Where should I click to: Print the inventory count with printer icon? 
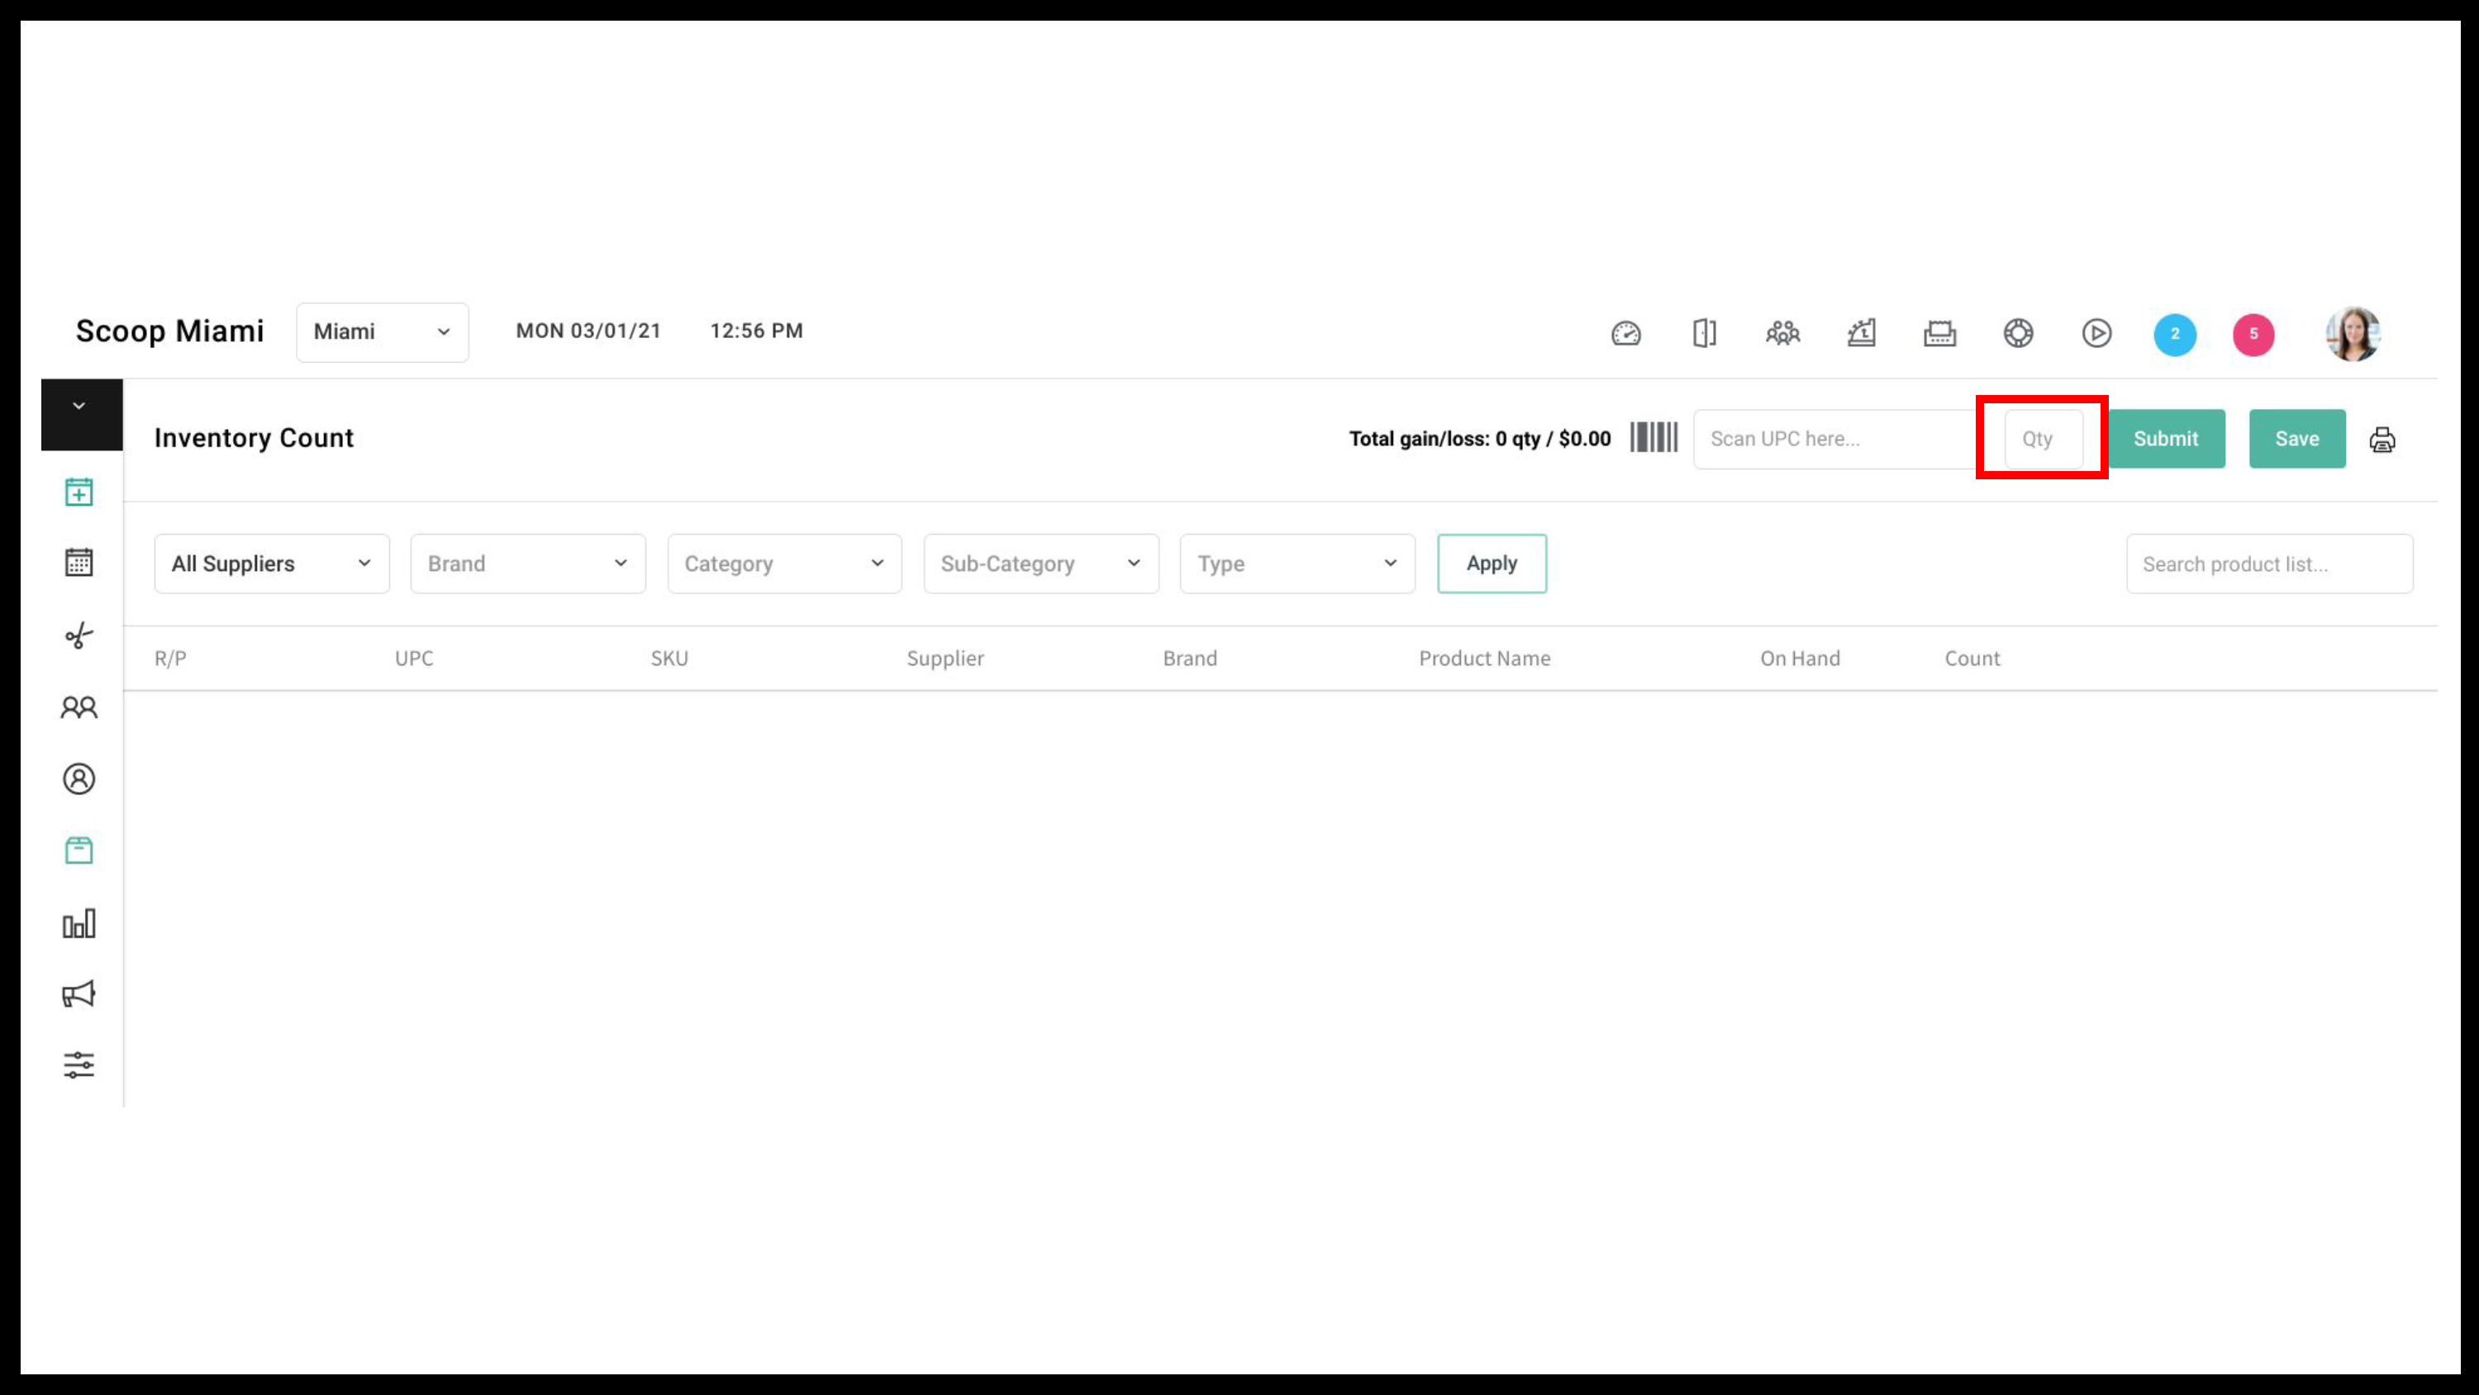click(x=2381, y=440)
